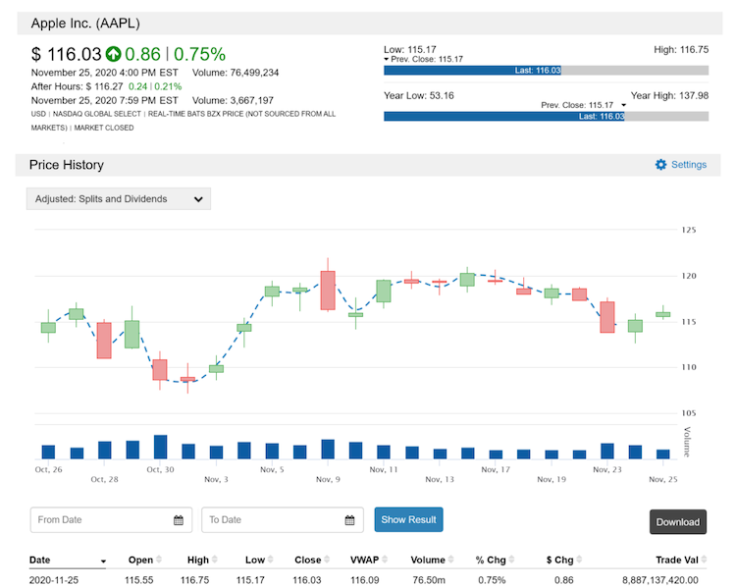Viewport: 736px width, 586px height.
Task: Sort table by $ Chg column
Action: (x=563, y=559)
